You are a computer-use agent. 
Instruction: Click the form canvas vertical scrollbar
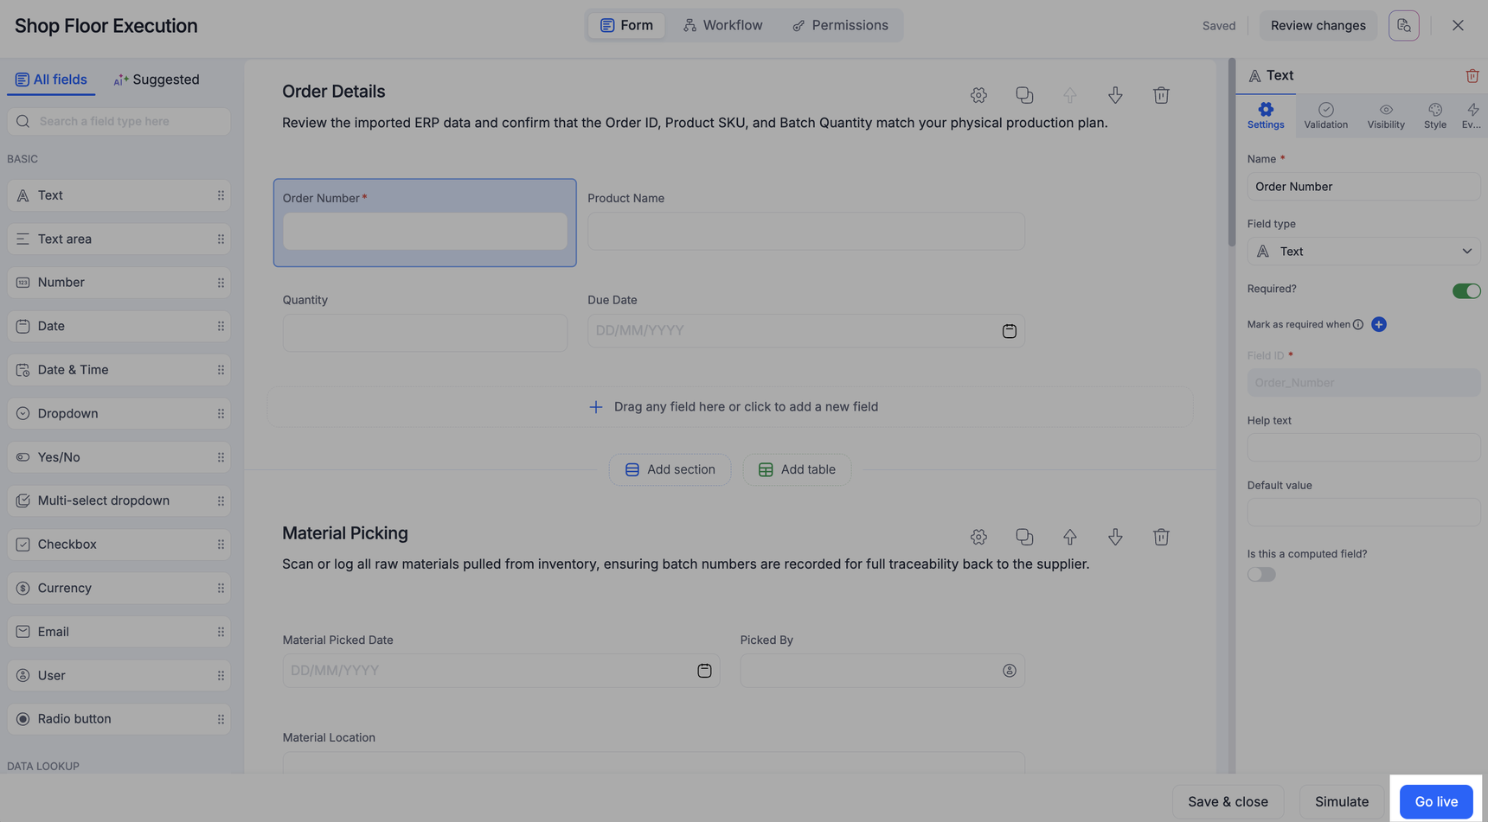tap(1232, 153)
